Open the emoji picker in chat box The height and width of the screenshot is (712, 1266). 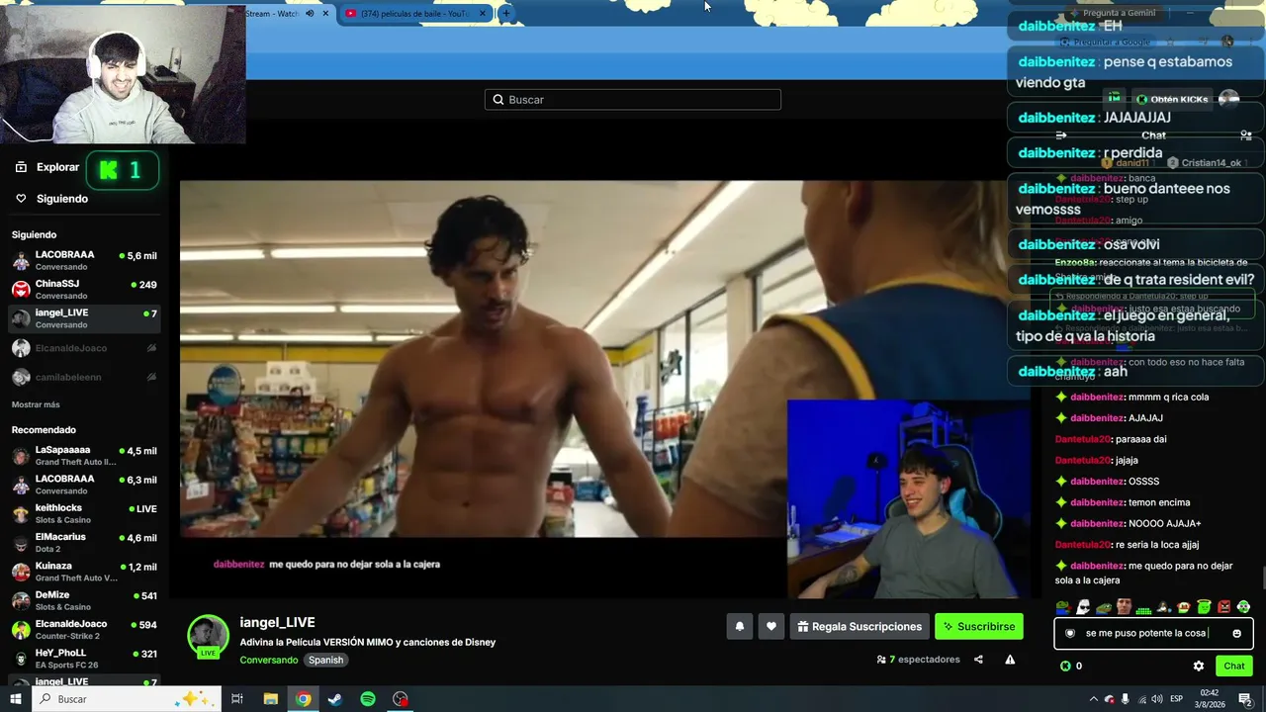[1236, 633]
